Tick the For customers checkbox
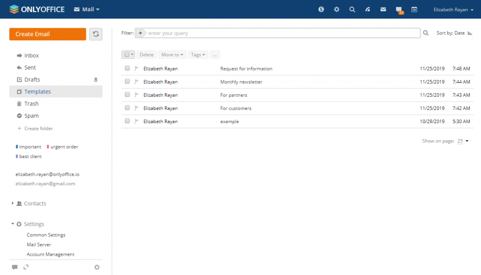Image resolution: width=481 pixels, height=275 pixels. 127,108
